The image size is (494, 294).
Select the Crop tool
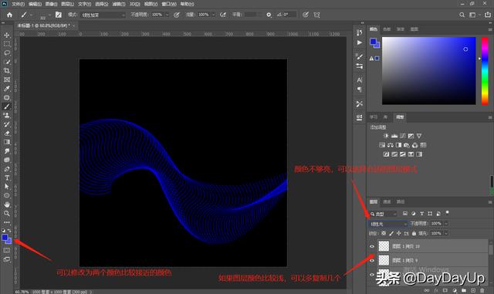coord(7,70)
